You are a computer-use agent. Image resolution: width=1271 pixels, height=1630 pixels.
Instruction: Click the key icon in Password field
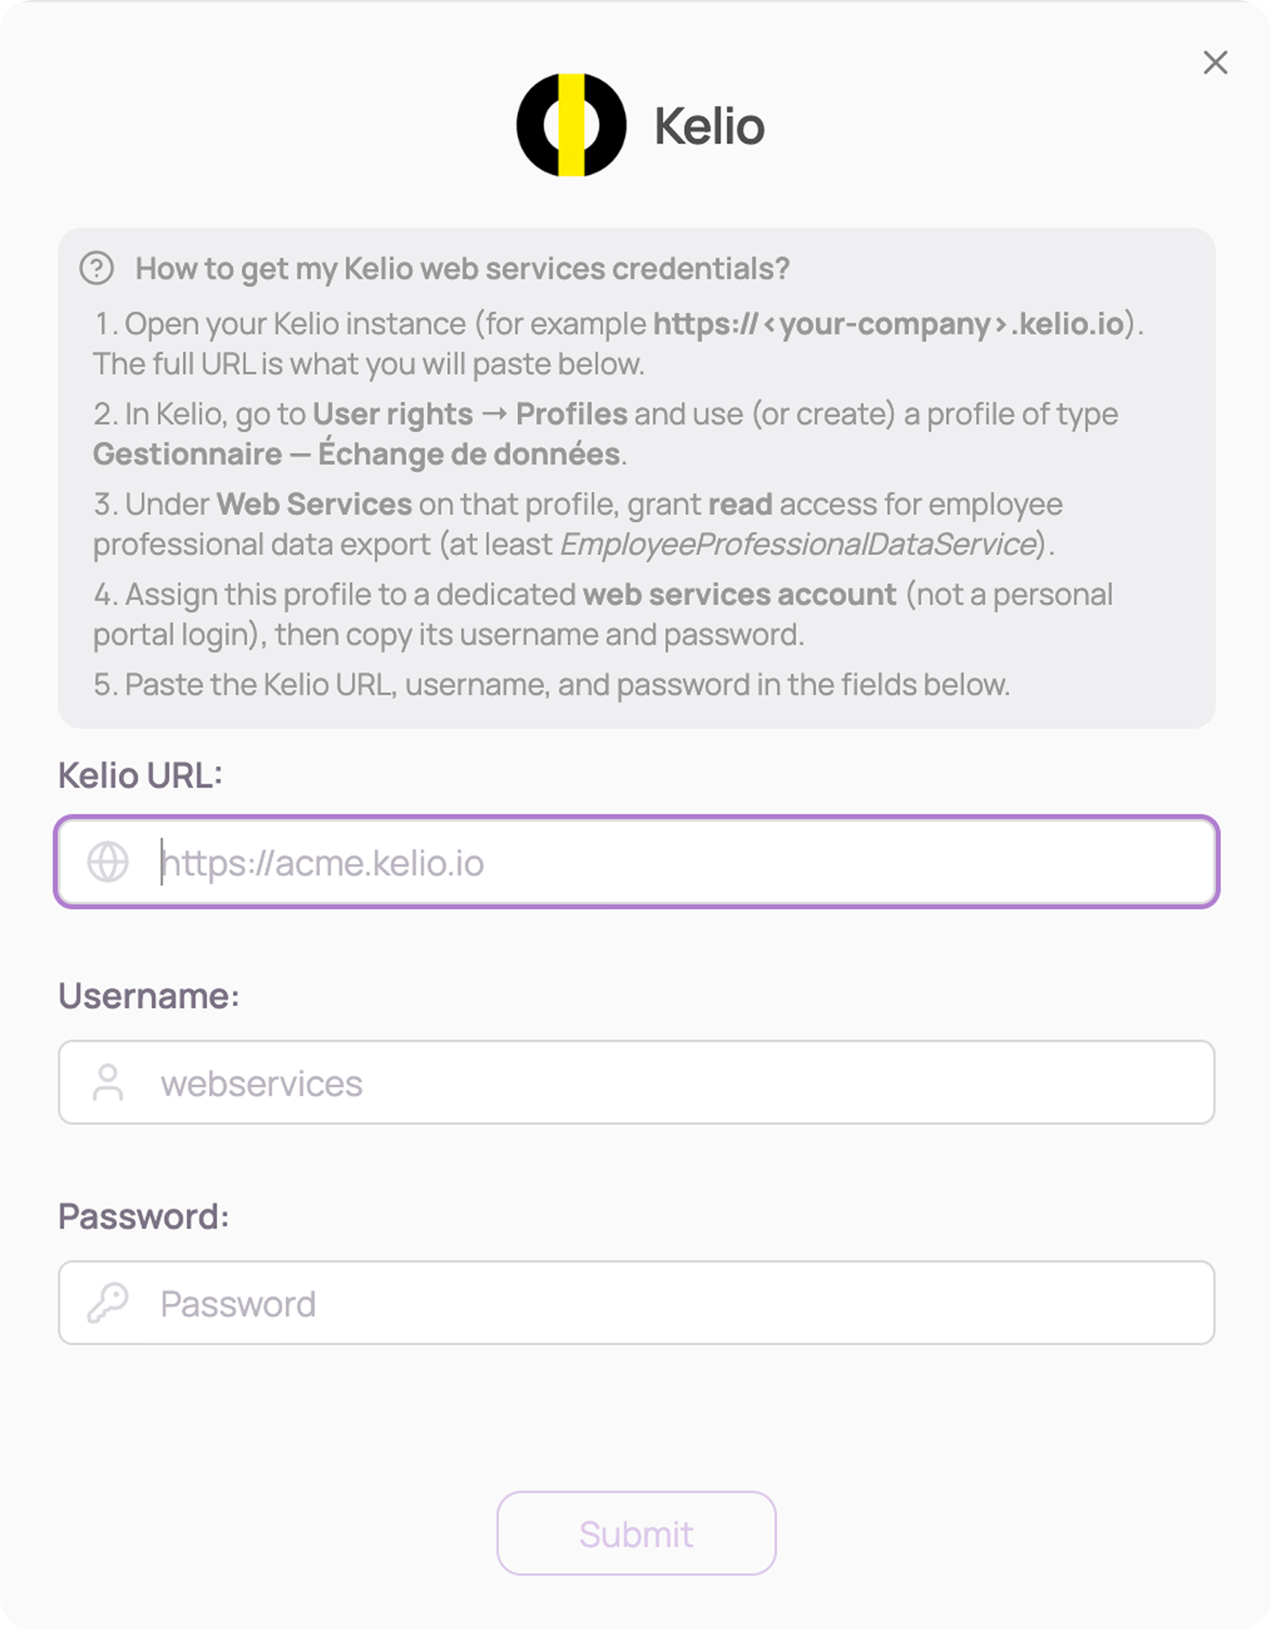108,1303
